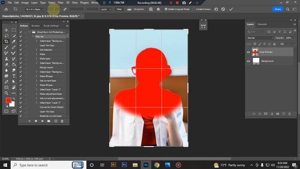This screenshot has width=300, height=169.
Task: Select the Rectangular Marquee tool
Action: point(14,30)
